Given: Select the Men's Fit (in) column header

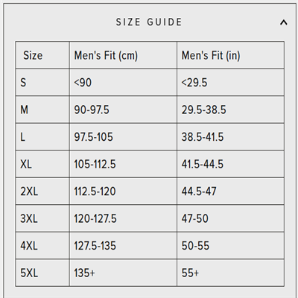Looking at the screenshot, I should 211,55.
